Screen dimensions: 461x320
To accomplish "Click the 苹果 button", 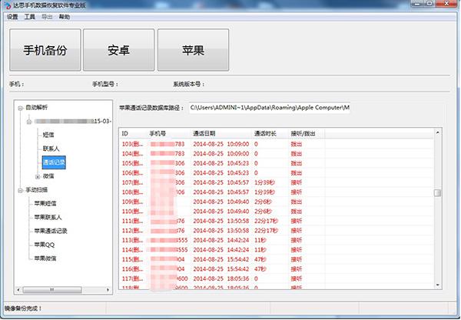I will (193, 51).
